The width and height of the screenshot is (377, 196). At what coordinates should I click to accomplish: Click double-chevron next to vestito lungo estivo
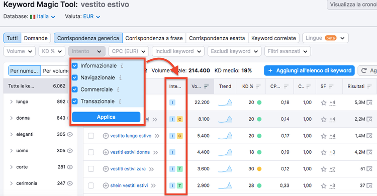pyautogui.click(x=157, y=136)
